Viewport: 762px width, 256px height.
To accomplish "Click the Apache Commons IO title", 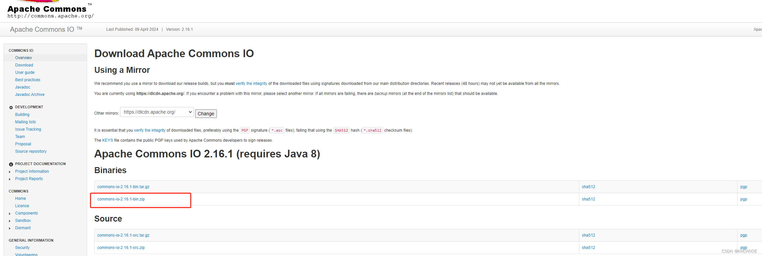I will pos(46,29).
